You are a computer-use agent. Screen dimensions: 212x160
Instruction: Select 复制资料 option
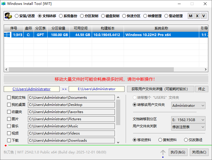[x=168, y=140]
